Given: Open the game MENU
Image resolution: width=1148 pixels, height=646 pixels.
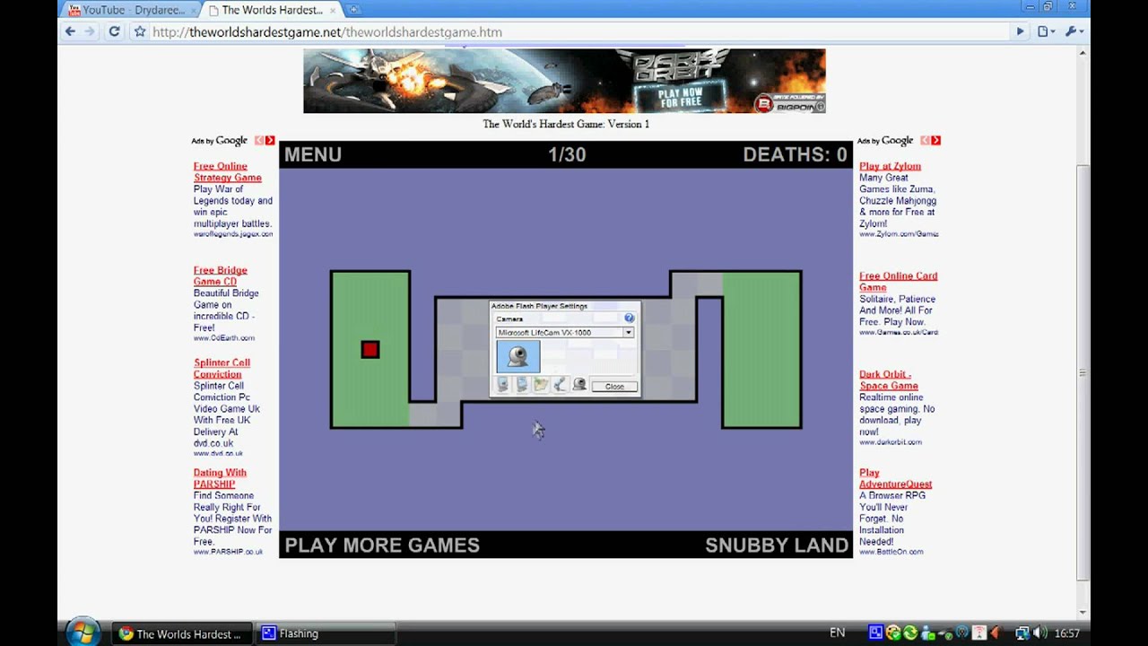Looking at the screenshot, I should pos(313,154).
